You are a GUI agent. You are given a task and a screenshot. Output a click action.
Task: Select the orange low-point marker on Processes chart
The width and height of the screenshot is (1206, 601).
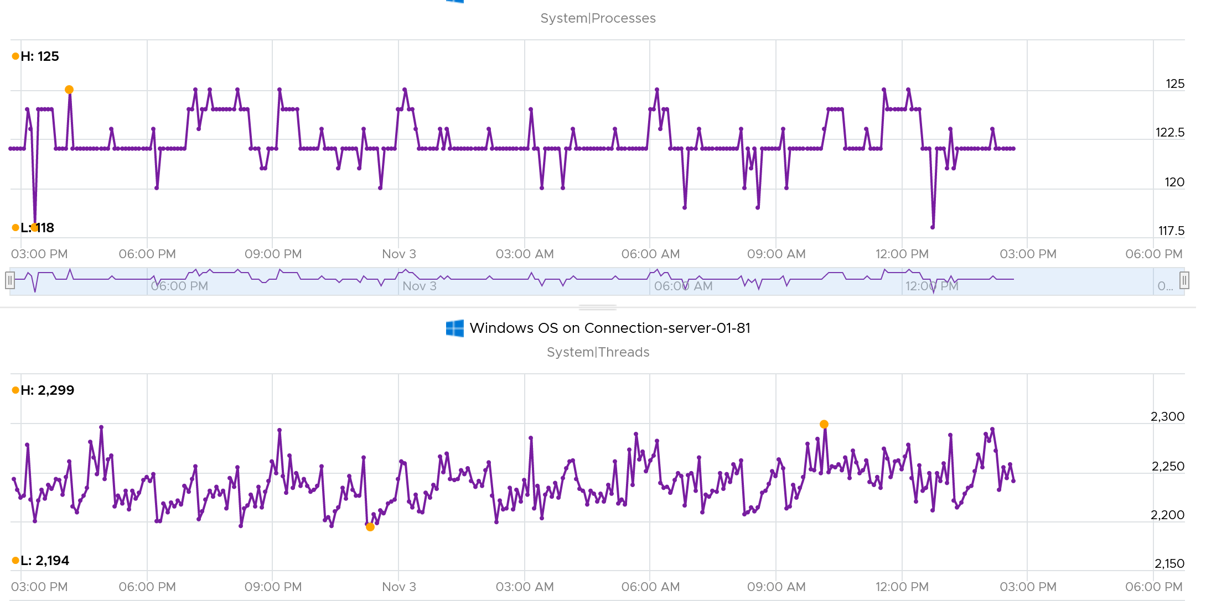[35, 227]
